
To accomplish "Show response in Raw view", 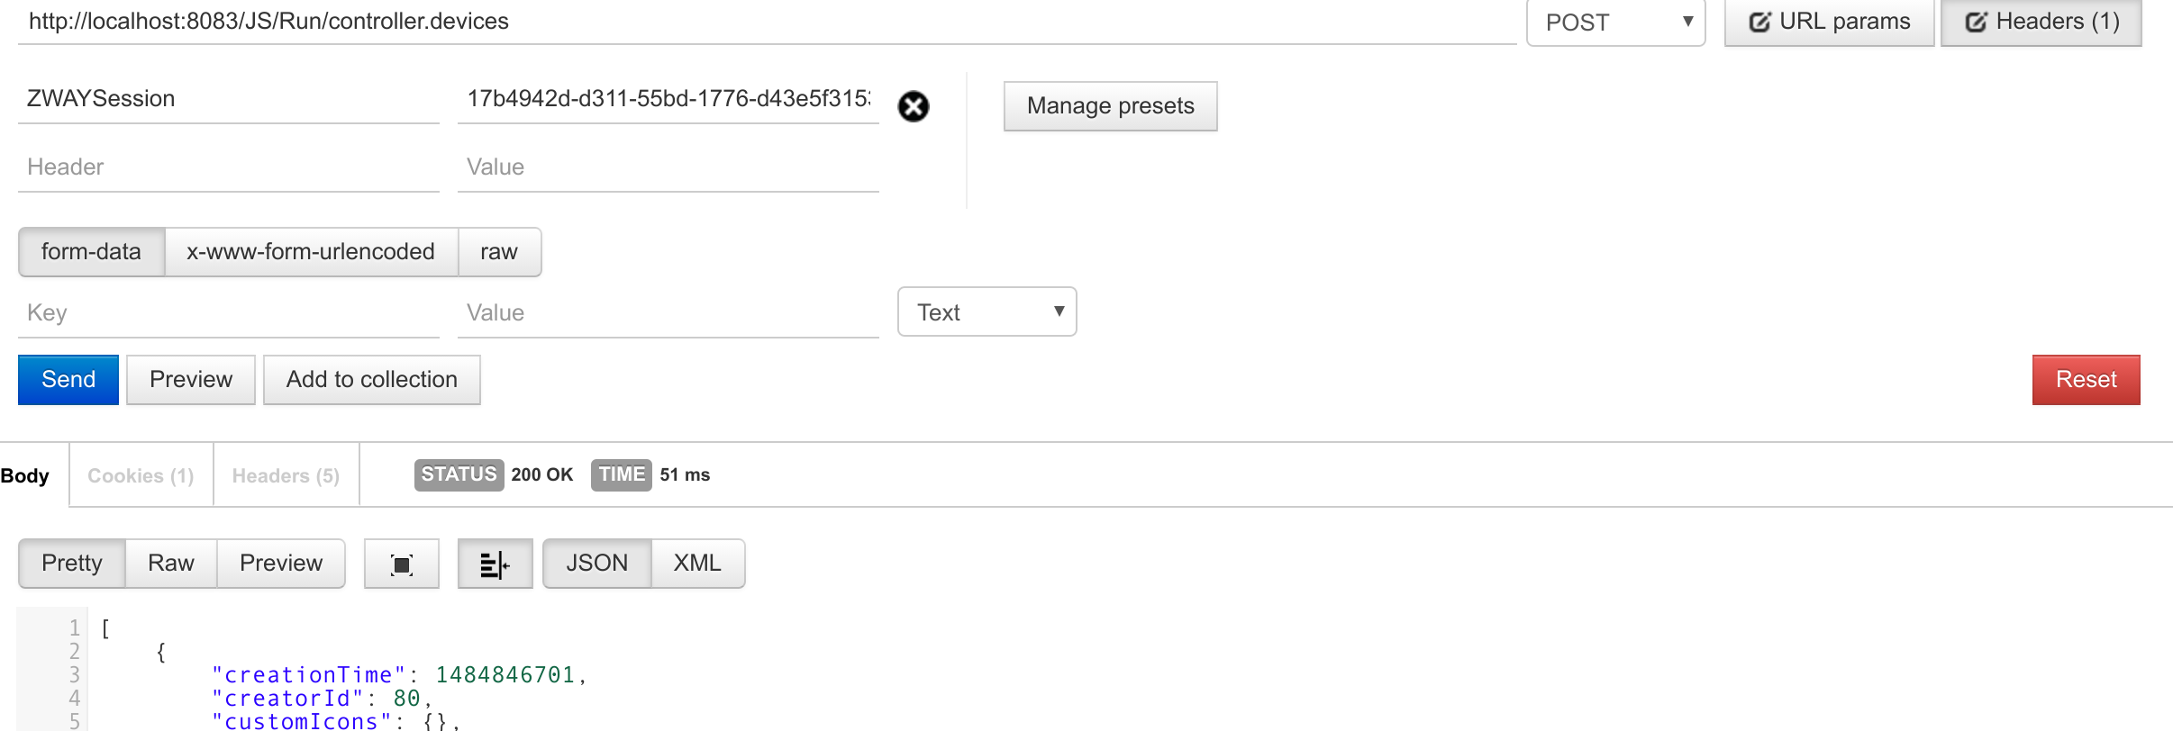I will tap(171, 564).
